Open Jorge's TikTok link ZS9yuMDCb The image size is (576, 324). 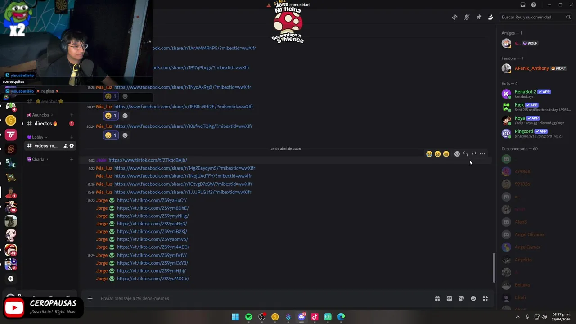(153, 279)
